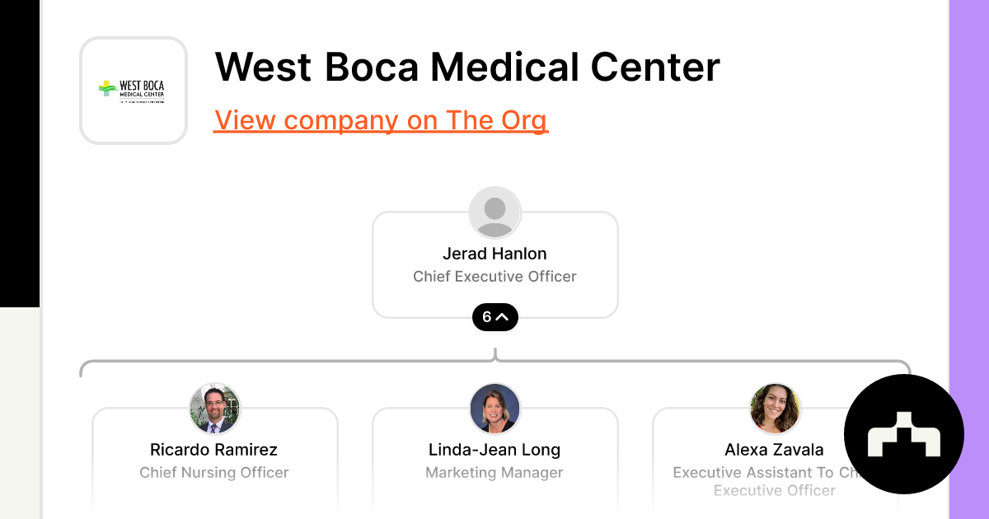Click Linda-Jean Long's profile photo
This screenshot has width=989, height=519.
(494, 408)
